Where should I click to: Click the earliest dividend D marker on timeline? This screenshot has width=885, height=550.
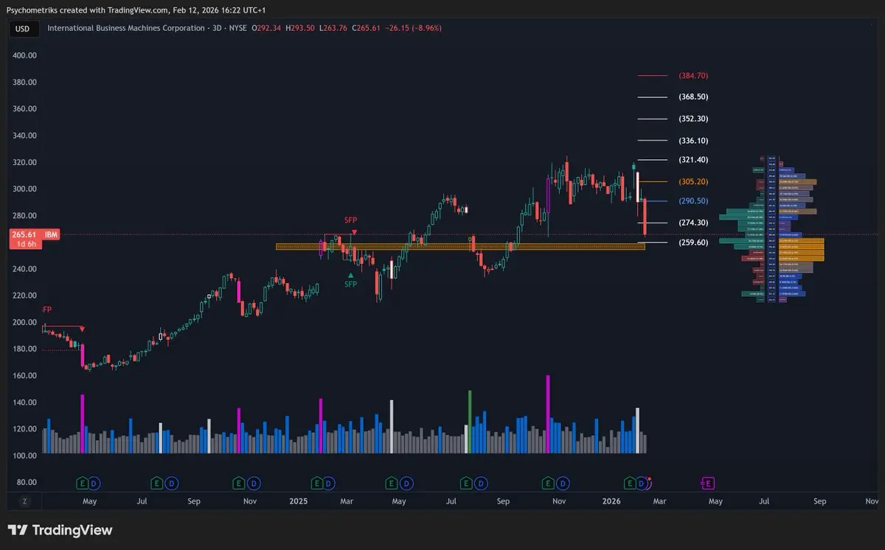pyautogui.click(x=94, y=483)
